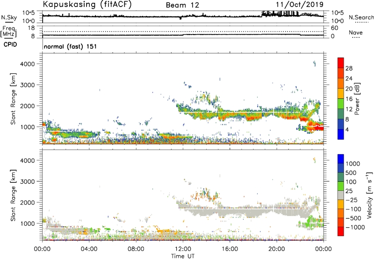Screen dimensions: 374x259
Task: Click the gray -25 to 25 Velocity colorbar segment
Action: coord(341,195)
